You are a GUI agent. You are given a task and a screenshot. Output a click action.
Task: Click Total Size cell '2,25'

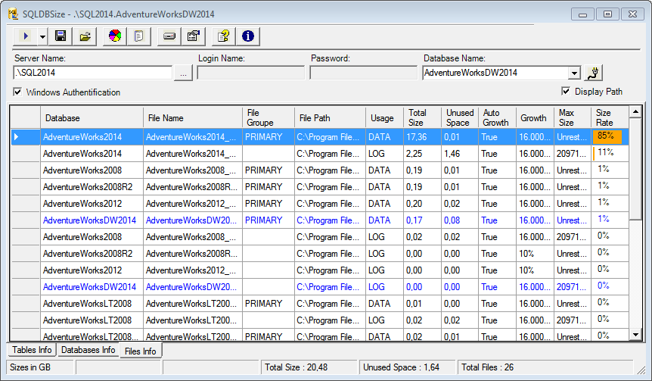pos(423,153)
